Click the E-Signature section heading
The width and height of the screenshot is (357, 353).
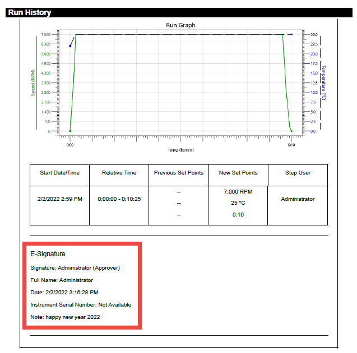coord(48,255)
